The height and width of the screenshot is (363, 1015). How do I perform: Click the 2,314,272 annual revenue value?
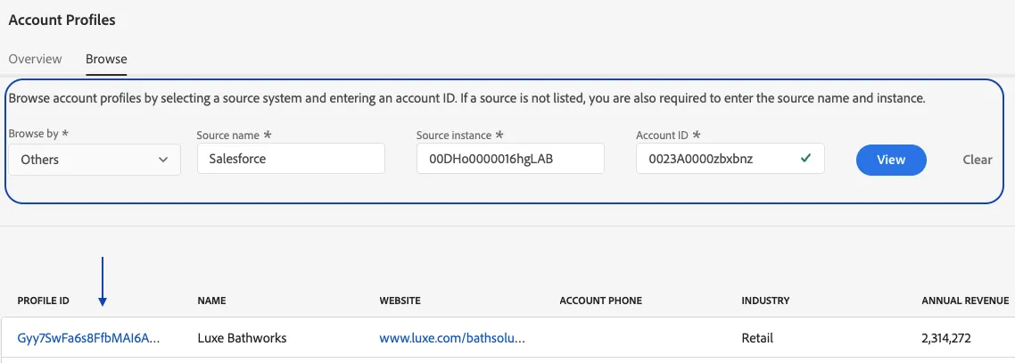pos(945,338)
